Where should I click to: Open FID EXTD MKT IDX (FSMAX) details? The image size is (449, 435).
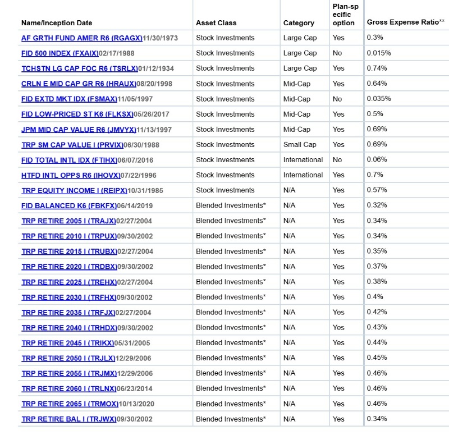tap(69, 99)
